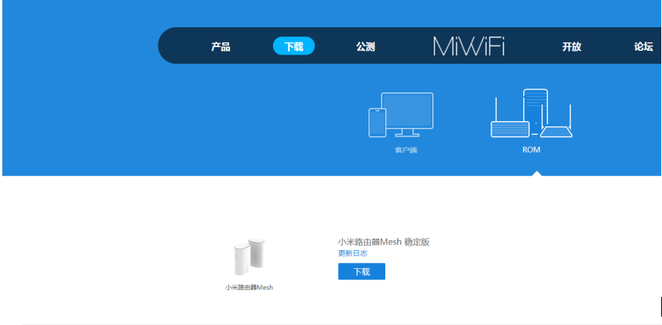This screenshot has width=662, height=325.
Task: Click the blue 下载 download button
Action: (362, 271)
